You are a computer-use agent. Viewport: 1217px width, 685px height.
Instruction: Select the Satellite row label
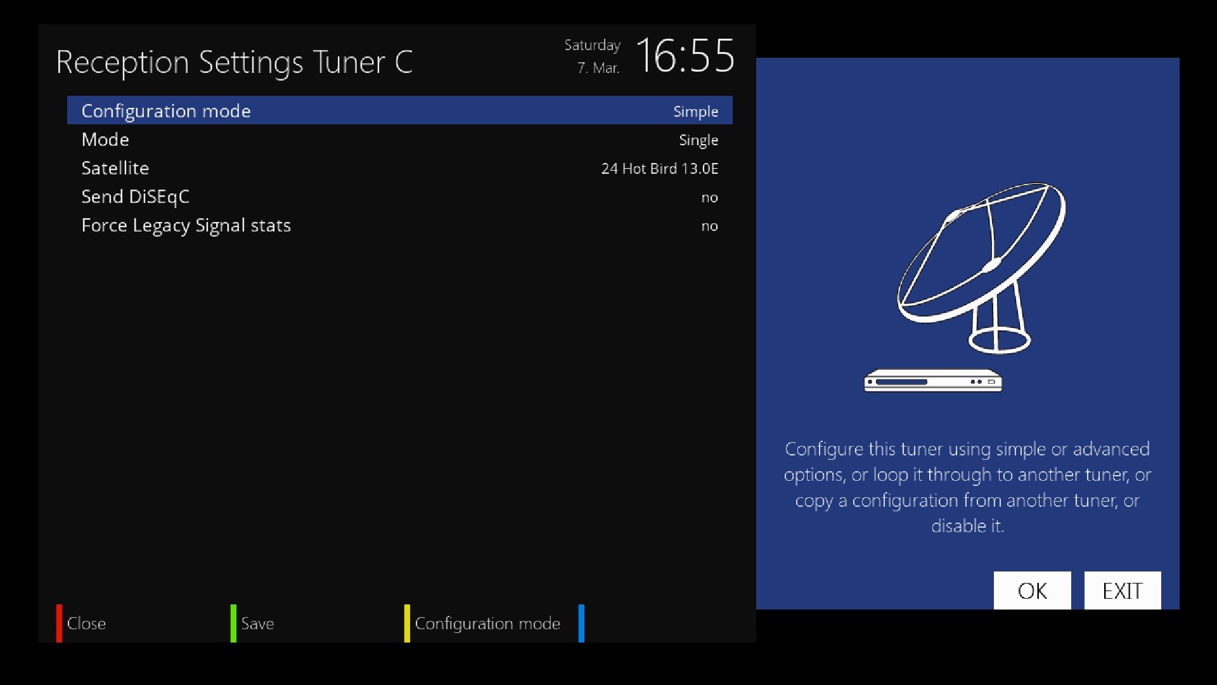tap(115, 168)
